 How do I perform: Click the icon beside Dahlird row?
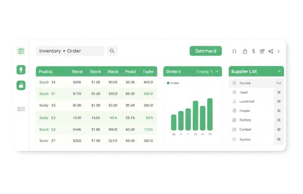pos(234,120)
